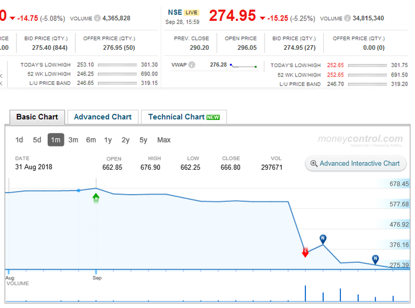Viewport: 415px width, 308px height.
Task: Open the Technical Chart tab
Action: (x=184, y=117)
